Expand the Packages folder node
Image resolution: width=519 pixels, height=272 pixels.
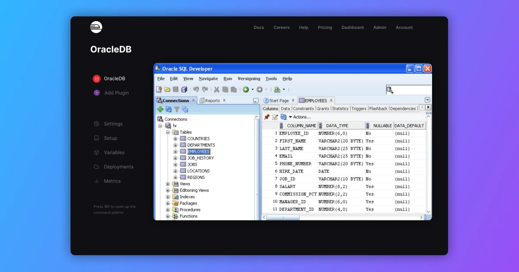168,203
